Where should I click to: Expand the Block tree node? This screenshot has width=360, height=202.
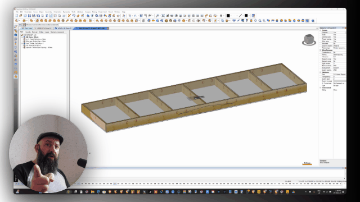pyautogui.click(x=22, y=37)
